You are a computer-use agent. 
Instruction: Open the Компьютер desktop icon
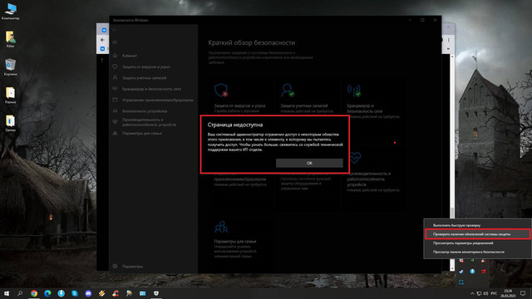[x=11, y=12]
